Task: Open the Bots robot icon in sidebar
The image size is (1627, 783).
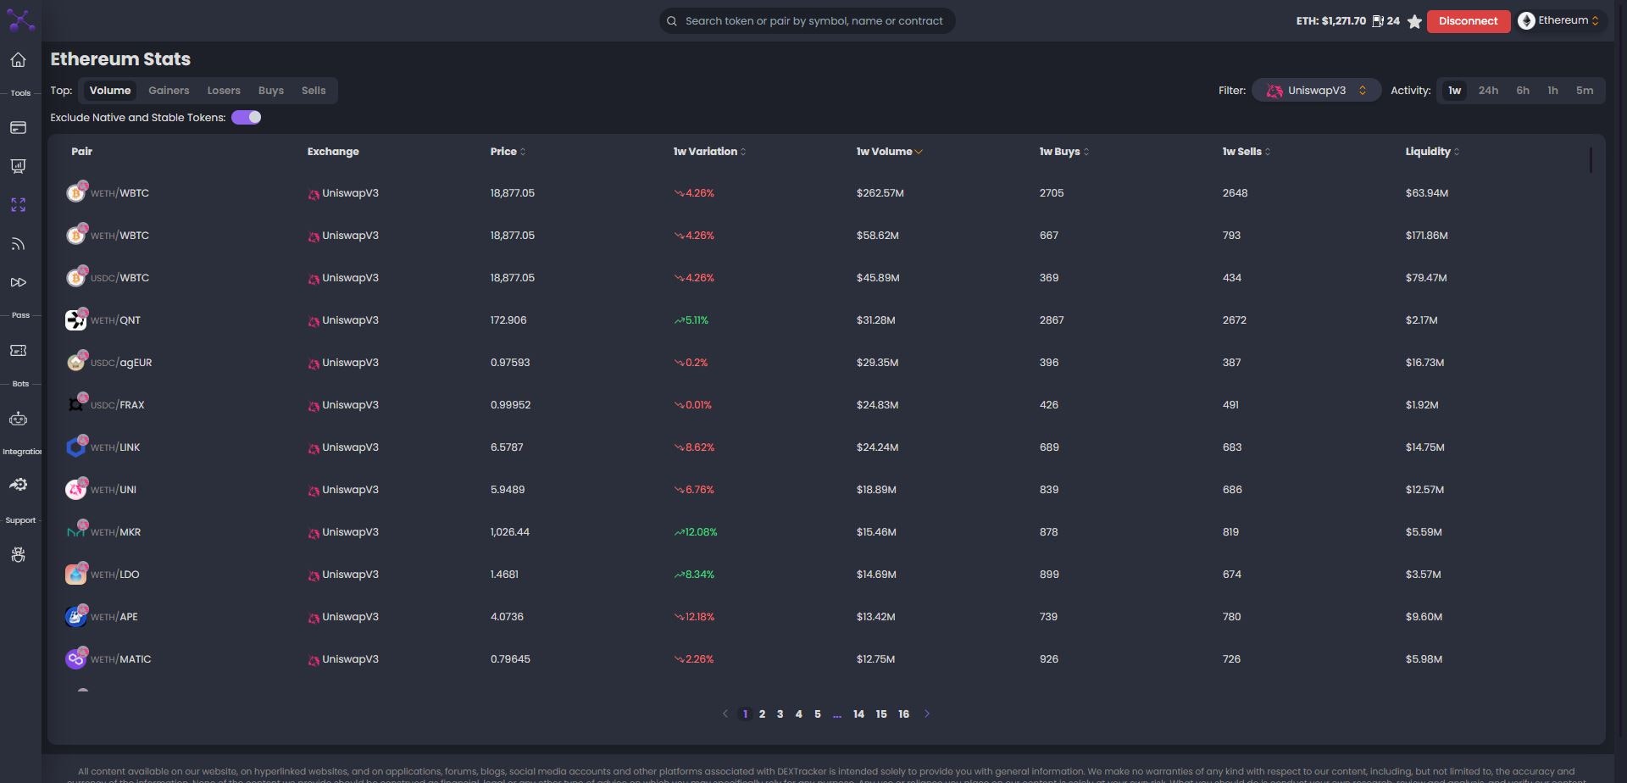Action: [18, 419]
